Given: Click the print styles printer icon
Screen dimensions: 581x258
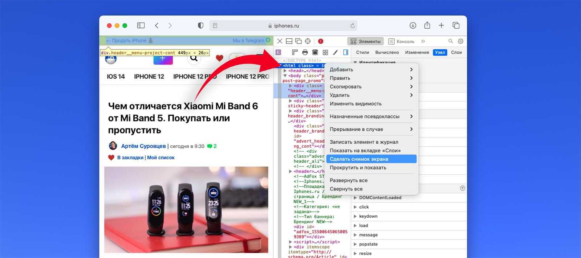Looking at the screenshot, I should pyautogui.click(x=305, y=53).
